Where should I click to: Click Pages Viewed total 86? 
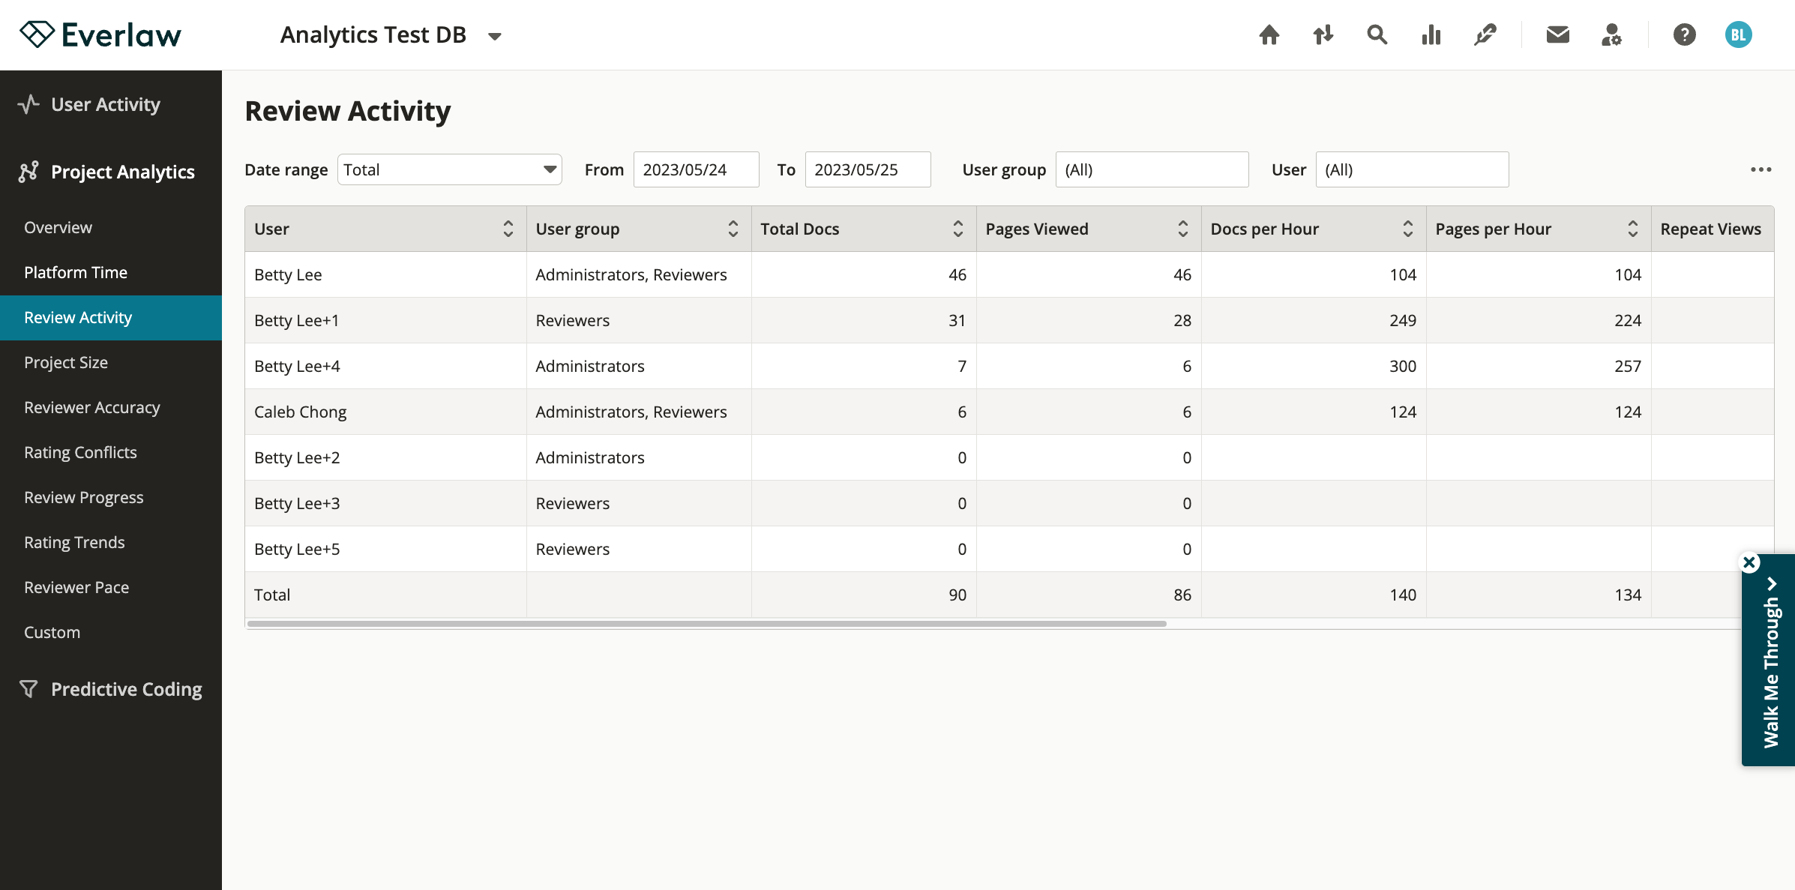click(1182, 595)
